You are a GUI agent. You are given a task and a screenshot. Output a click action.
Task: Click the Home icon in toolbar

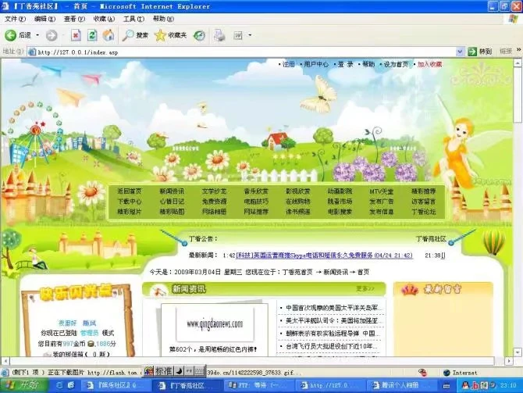pos(109,35)
